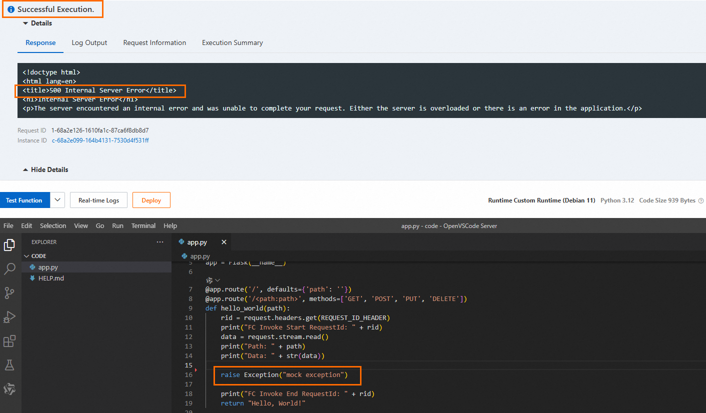The height and width of the screenshot is (413, 706).
Task: Collapse the Details section arrow
Action: click(x=25, y=23)
